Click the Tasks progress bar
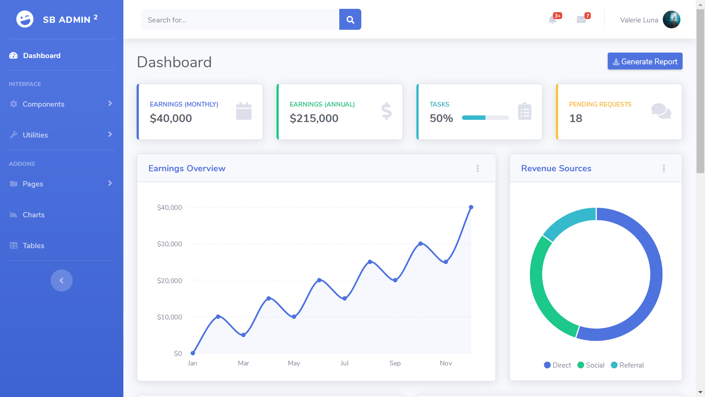Image resolution: width=705 pixels, height=397 pixels. (485, 118)
